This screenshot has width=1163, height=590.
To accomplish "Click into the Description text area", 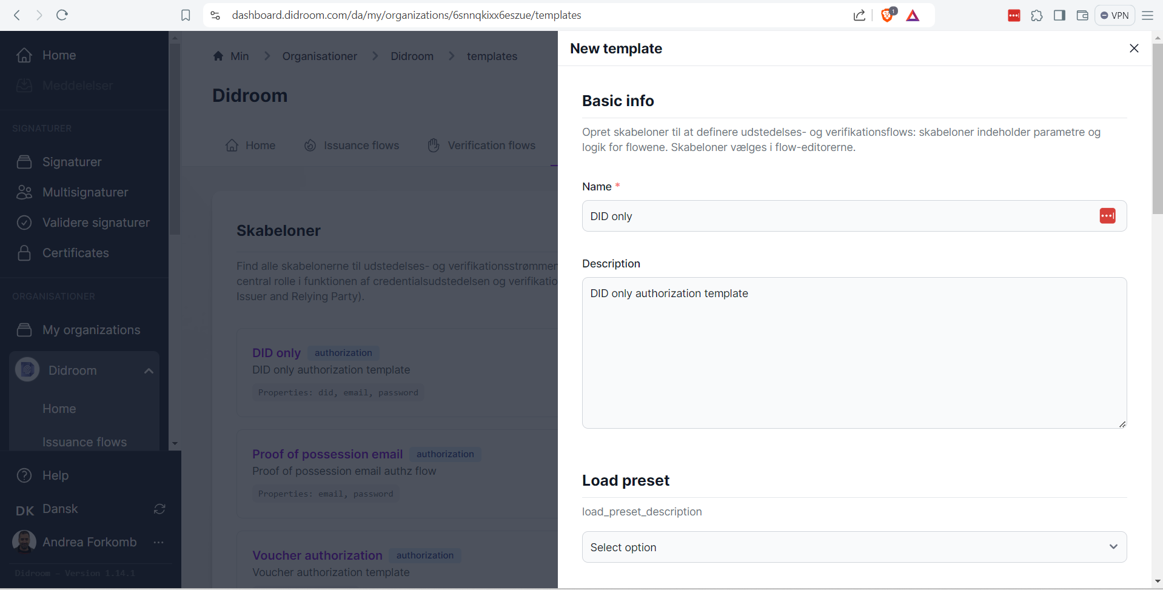I will 854,353.
